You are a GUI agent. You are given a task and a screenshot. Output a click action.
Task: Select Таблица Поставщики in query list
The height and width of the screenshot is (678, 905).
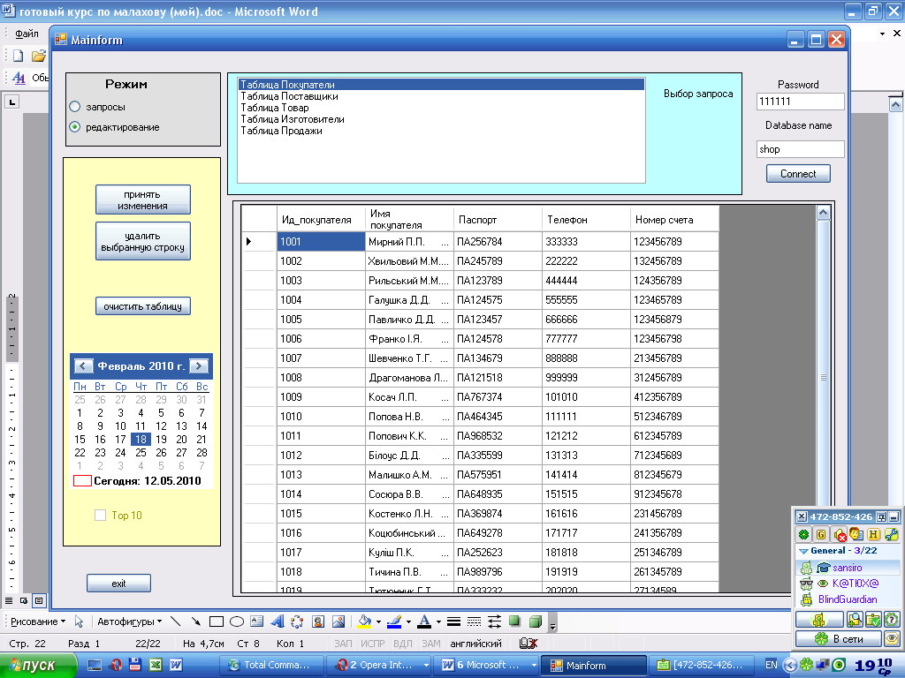pos(442,96)
